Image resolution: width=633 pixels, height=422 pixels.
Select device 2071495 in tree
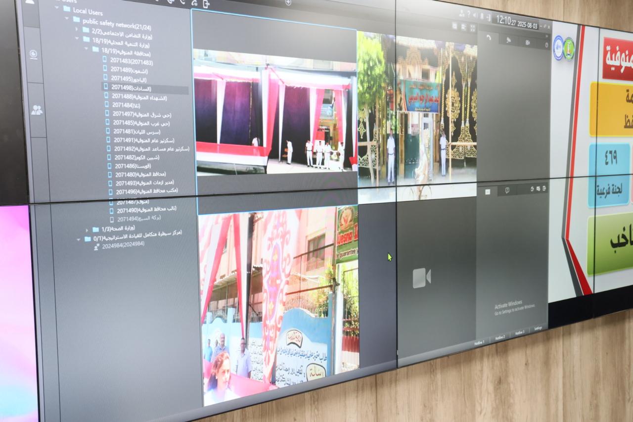coord(125,79)
